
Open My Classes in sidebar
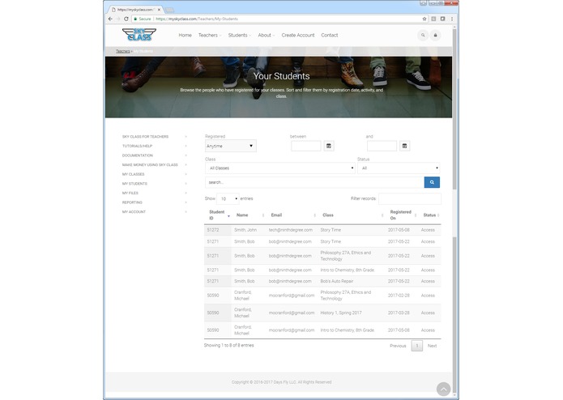133,174
